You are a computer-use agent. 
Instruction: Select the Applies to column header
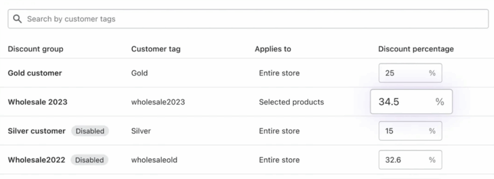[273, 49]
